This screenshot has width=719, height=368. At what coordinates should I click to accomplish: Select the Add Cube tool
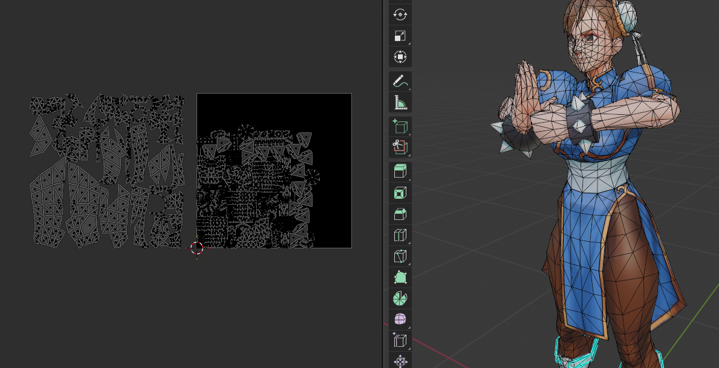coord(400,126)
